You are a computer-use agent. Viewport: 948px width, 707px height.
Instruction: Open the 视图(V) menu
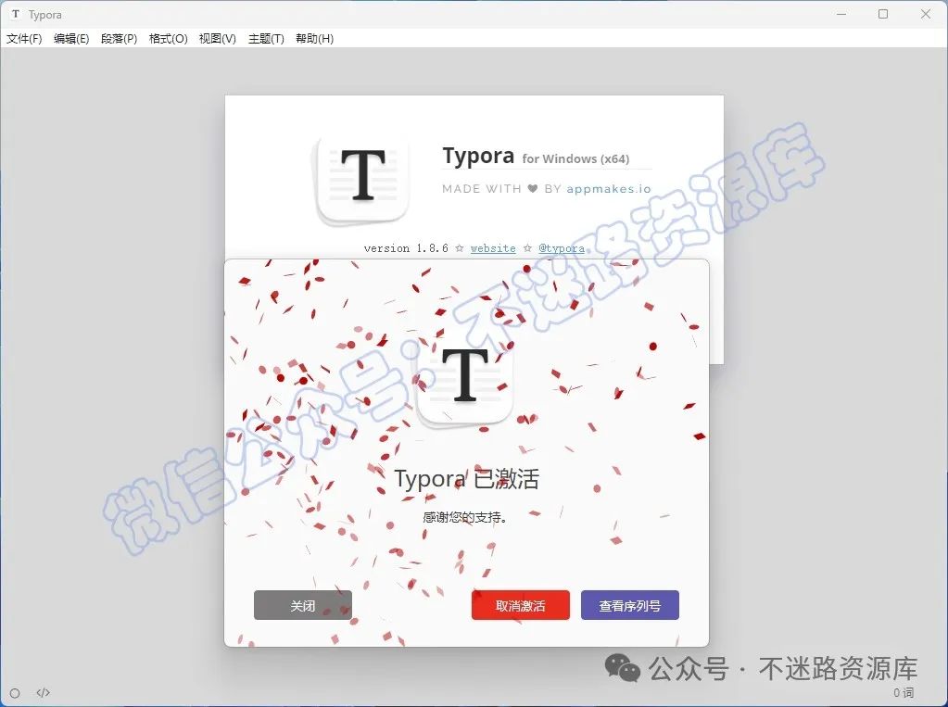[218, 39]
